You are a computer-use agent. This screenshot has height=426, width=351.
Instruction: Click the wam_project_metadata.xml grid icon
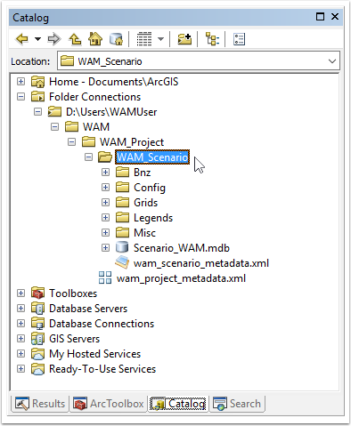(105, 277)
